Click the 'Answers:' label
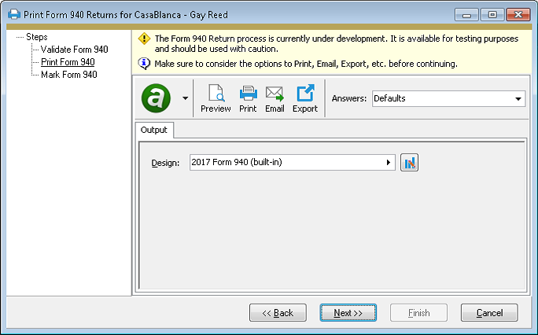 click(349, 98)
